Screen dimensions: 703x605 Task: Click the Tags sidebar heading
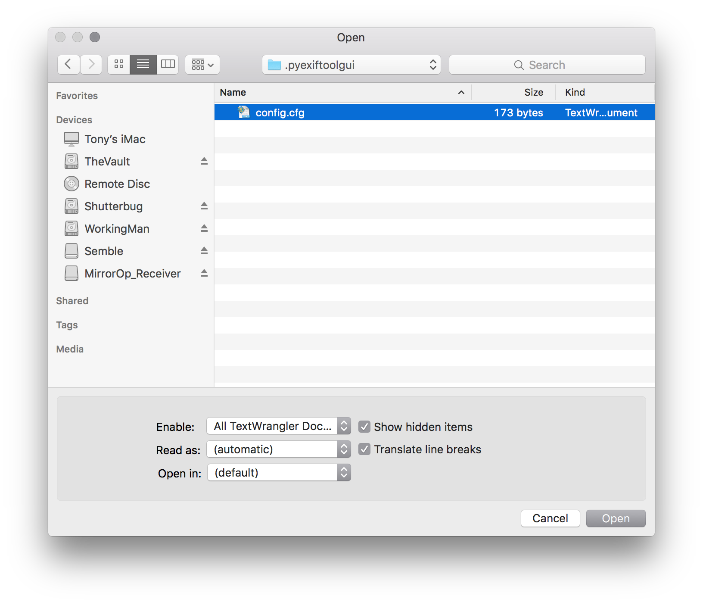pyautogui.click(x=67, y=325)
